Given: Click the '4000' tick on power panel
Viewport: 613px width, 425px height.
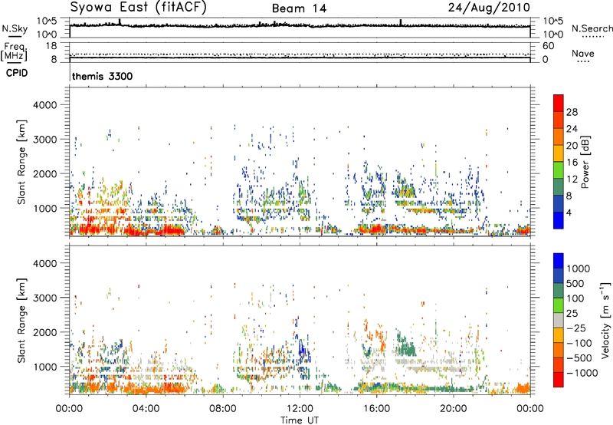Looking at the screenshot, I should (45, 105).
